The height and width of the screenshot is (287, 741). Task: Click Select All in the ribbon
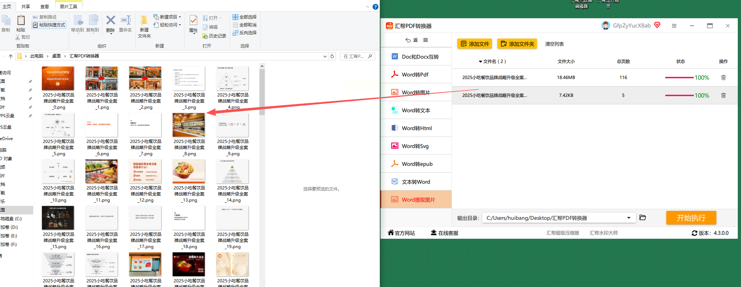point(244,17)
